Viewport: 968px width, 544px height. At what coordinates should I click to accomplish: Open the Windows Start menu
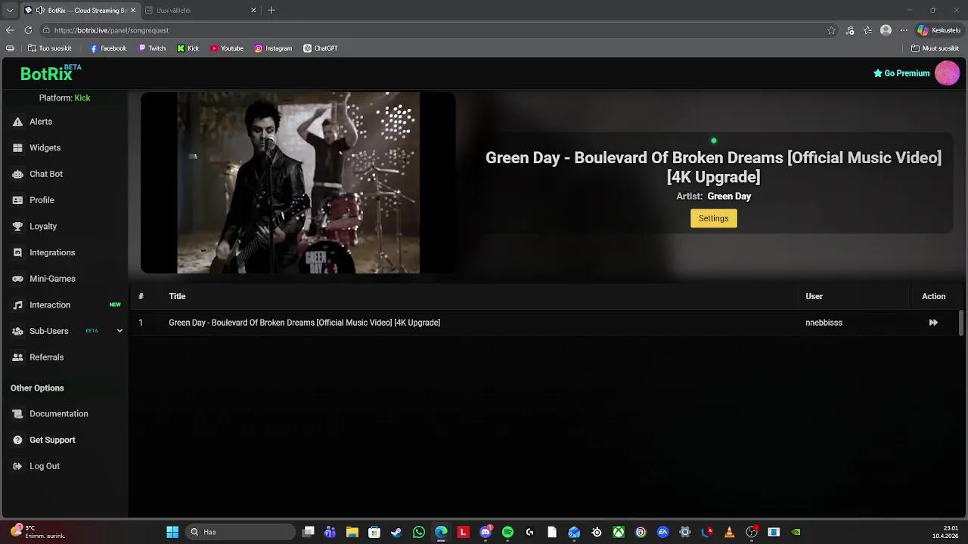click(x=172, y=533)
